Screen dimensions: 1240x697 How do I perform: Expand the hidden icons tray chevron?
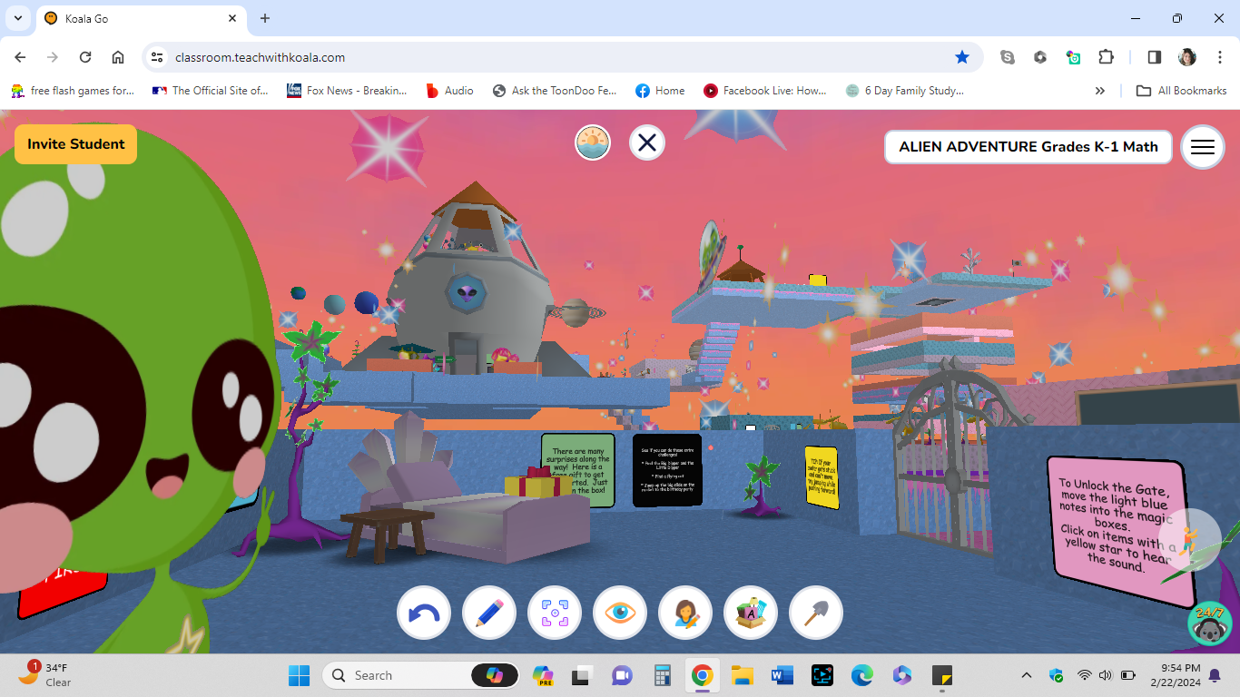(1026, 674)
